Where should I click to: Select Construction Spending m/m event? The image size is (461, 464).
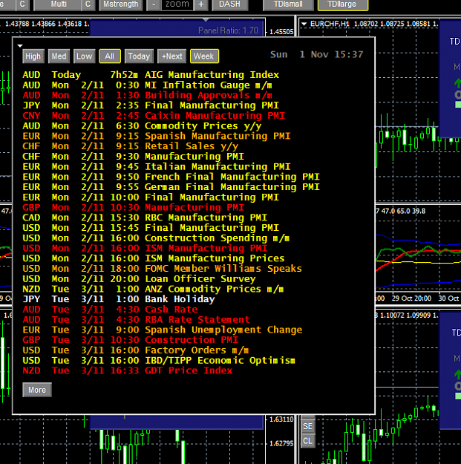click(156, 238)
